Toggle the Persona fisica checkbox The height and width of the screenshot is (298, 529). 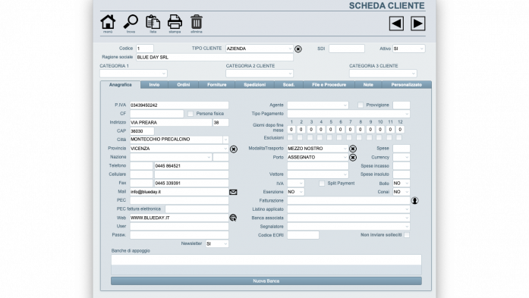click(x=191, y=114)
